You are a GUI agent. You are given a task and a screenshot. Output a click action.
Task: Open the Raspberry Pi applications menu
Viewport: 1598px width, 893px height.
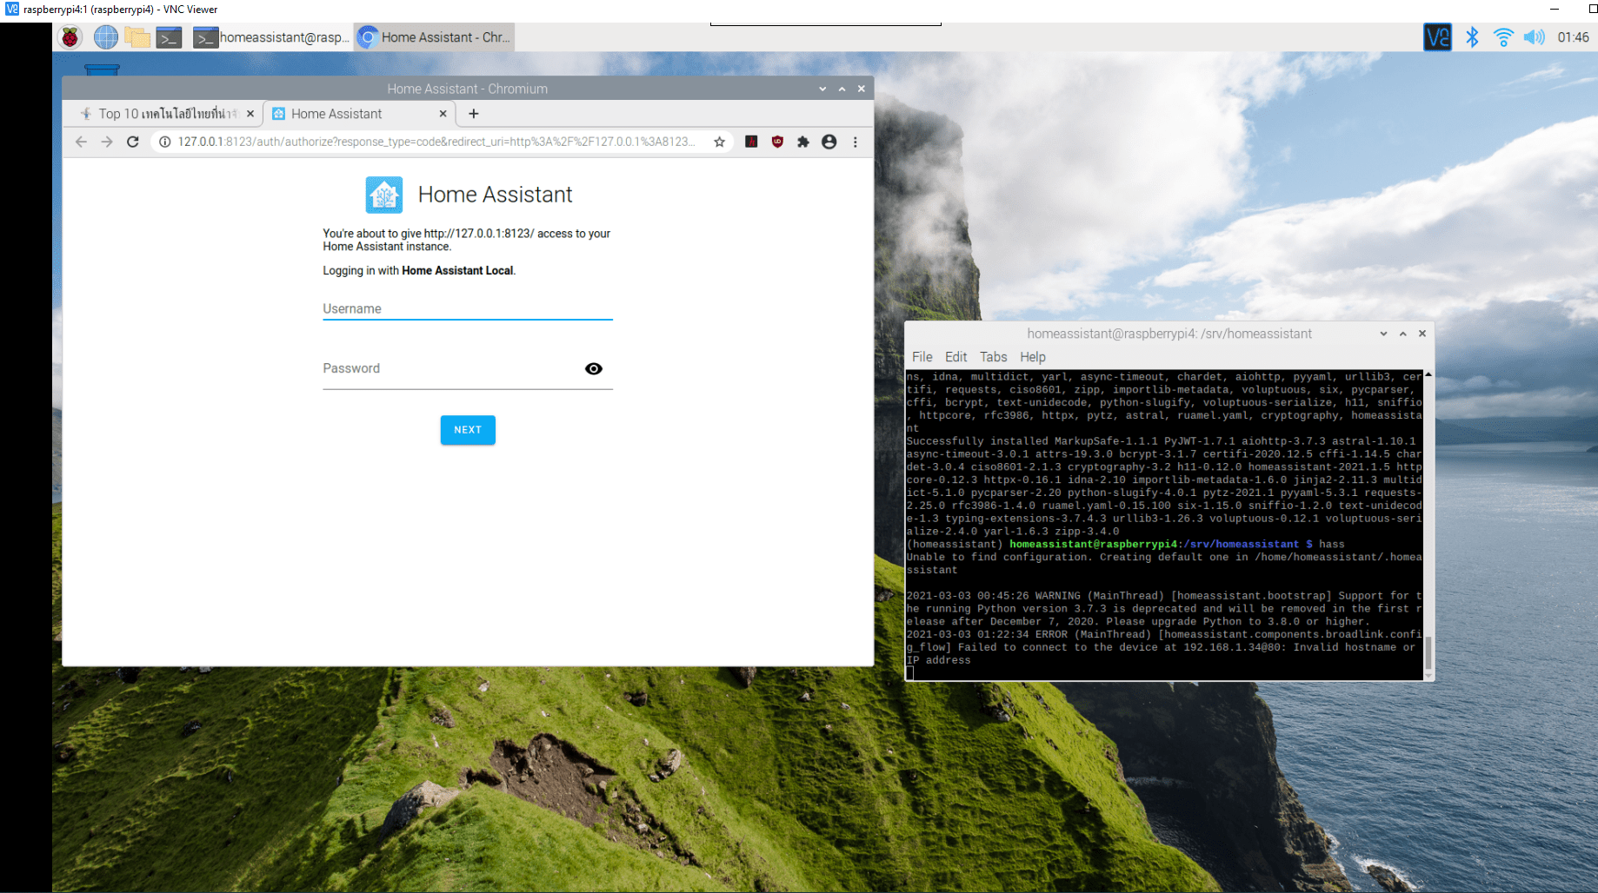pos(70,37)
